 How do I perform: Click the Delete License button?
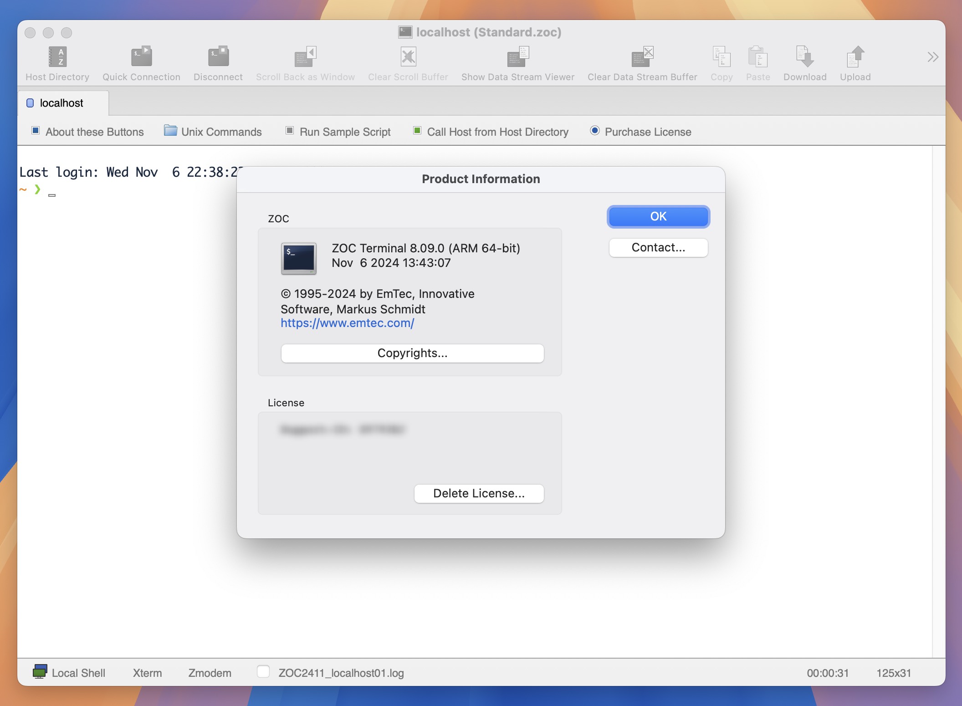click(x=479, y=493)
